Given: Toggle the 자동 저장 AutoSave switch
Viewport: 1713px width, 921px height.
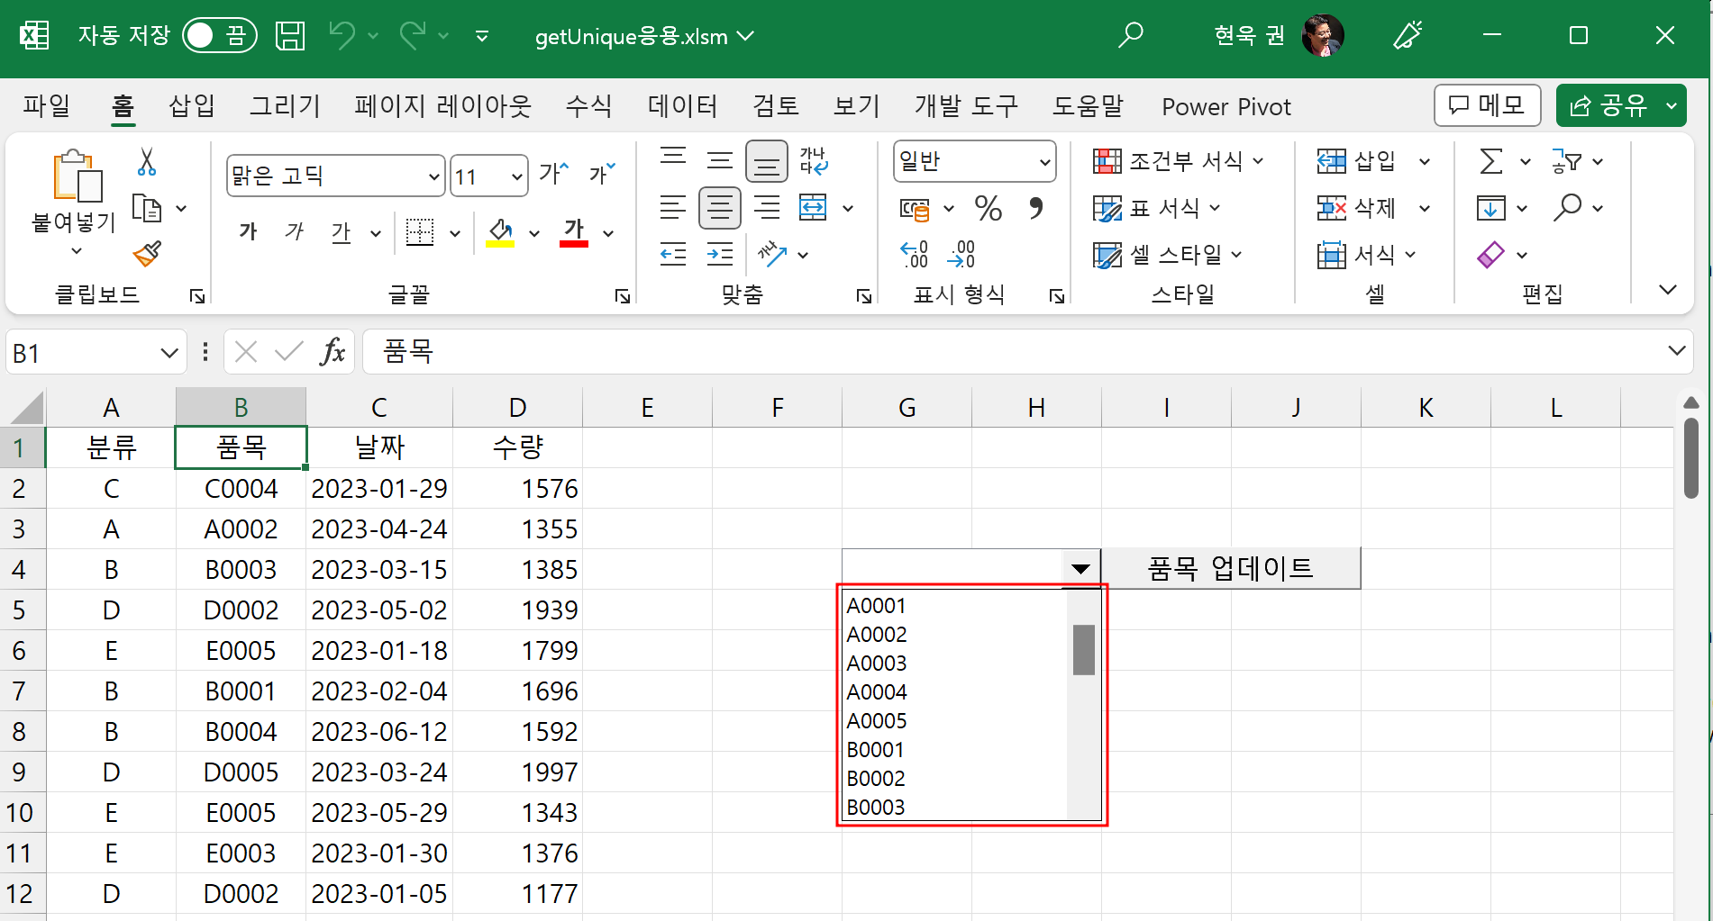Looking at the screenshot, I should tap(219, 35).
